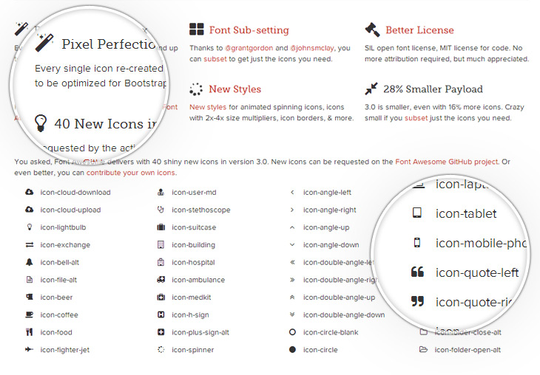Click the bell-alt icon
540x375 pixels.
pyautogui.click(x=30, y=262)
